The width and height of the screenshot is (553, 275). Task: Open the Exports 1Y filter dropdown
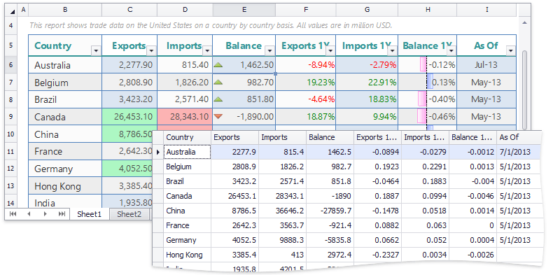[330, 51]
